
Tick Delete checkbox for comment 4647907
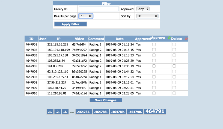174,77
